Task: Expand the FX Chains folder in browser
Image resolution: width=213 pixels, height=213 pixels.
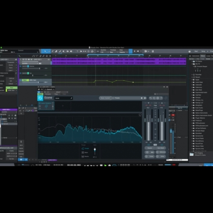Action: [x=192, y=61]
